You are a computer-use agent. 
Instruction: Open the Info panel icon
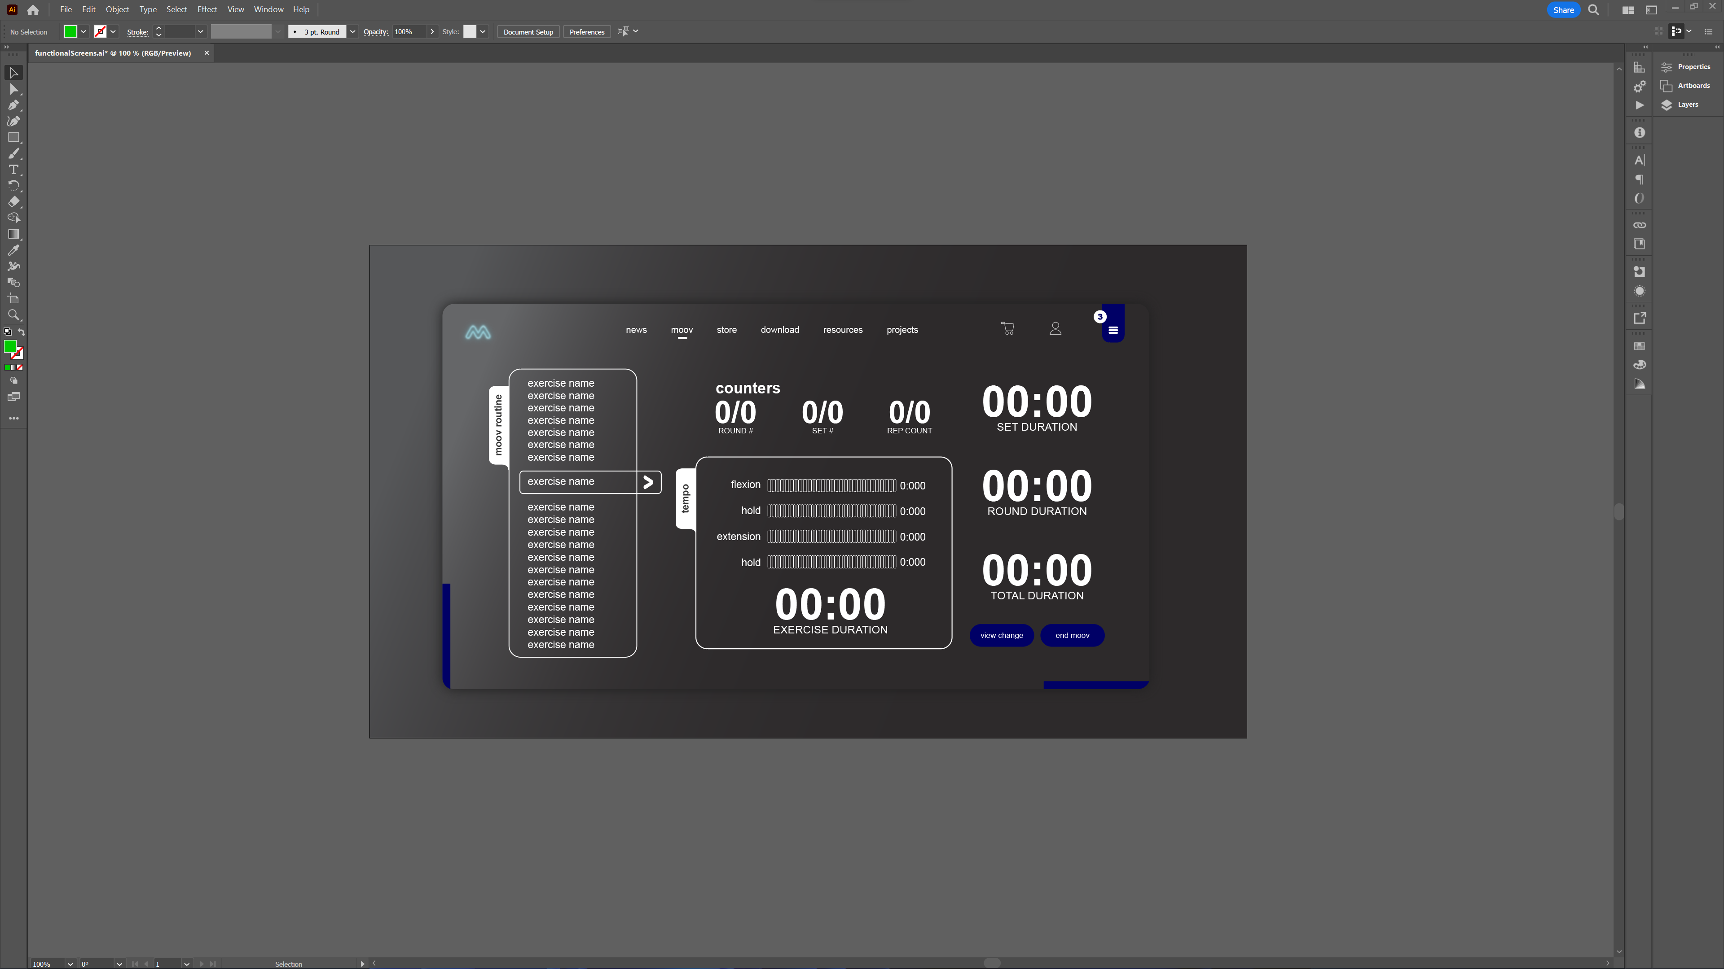1639,132
